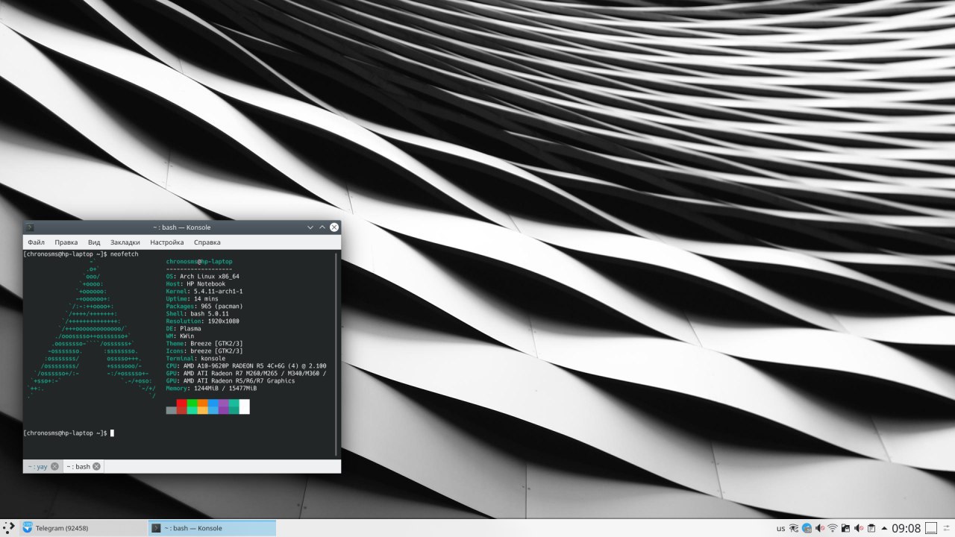This screenshot has width=955, height=537.
Task: Click the 'Host: HP Notebook' line
Action: coord(195,283)
